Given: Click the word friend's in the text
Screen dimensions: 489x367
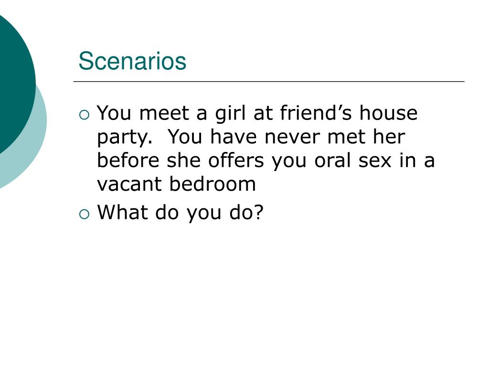Looking at the screenshot, I should 316,112.
